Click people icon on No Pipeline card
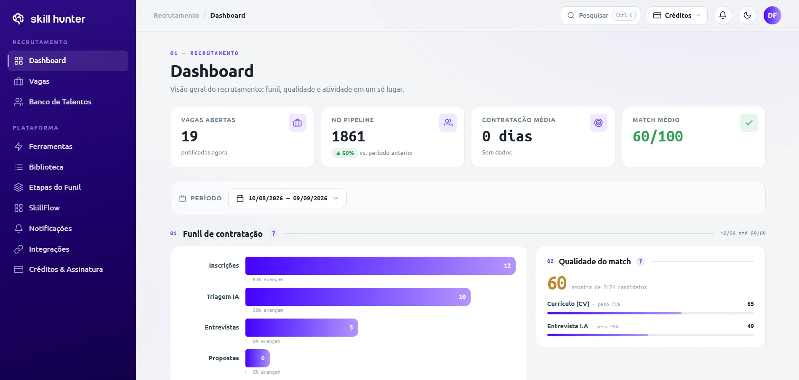This screenshot has height=380, width=799. (448, 123)
